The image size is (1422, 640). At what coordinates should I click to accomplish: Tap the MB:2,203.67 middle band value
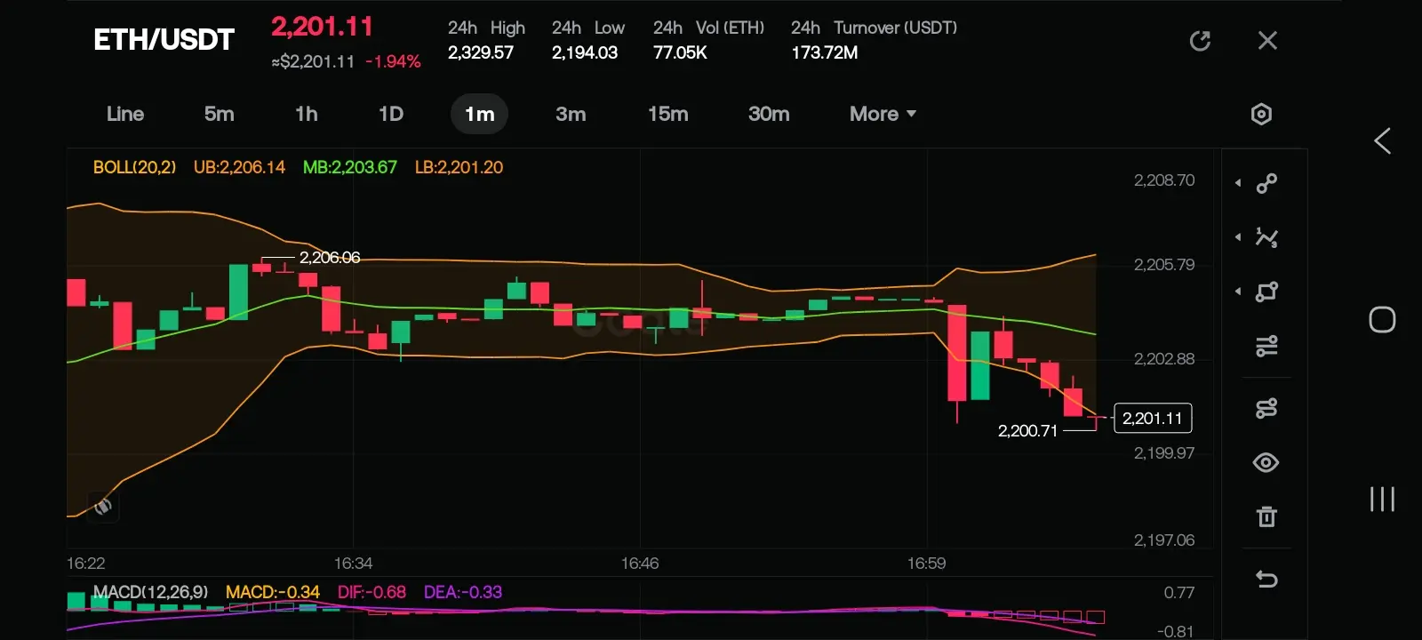(350, 167)
